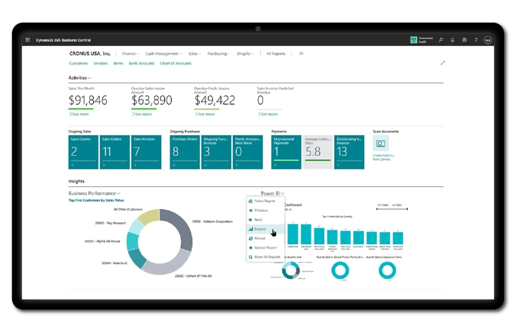Open the Average Collection Days tile

[317, 152]
